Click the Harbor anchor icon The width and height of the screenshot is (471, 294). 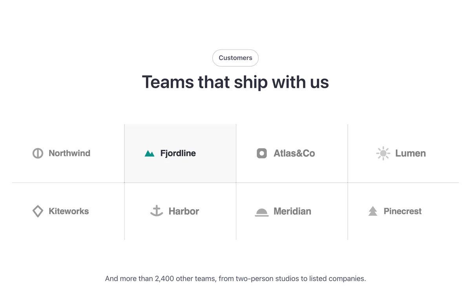click(157, 211)
